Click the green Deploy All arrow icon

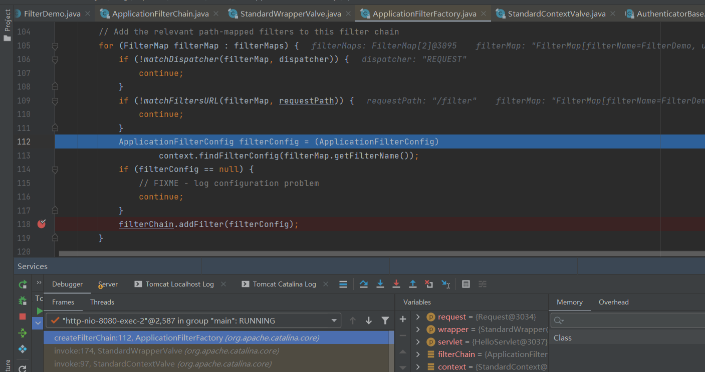click(23, 333)
